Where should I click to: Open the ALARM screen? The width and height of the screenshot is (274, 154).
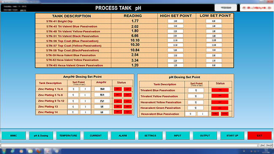click(123, 135)
